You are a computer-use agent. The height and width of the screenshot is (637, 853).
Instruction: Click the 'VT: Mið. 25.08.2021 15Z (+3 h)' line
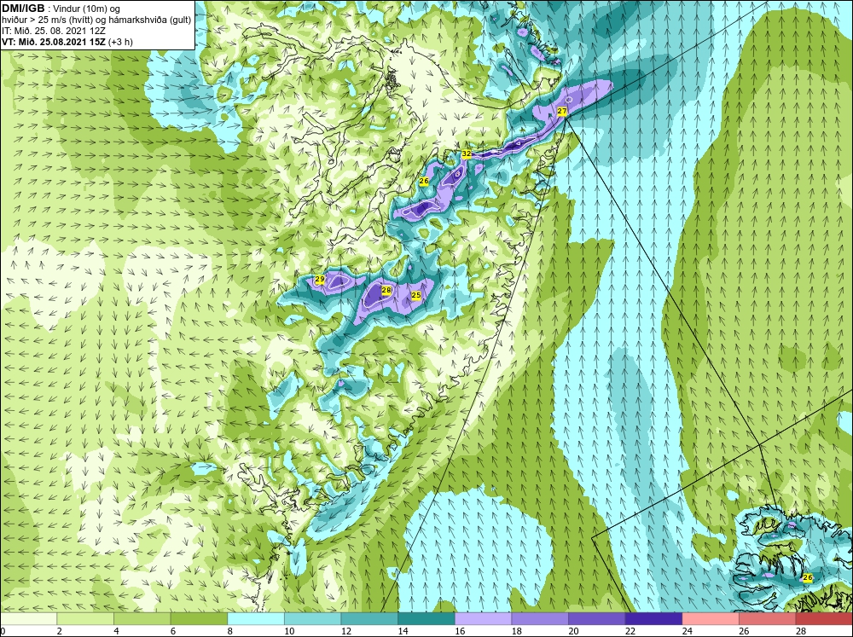[x=67, y=41]
